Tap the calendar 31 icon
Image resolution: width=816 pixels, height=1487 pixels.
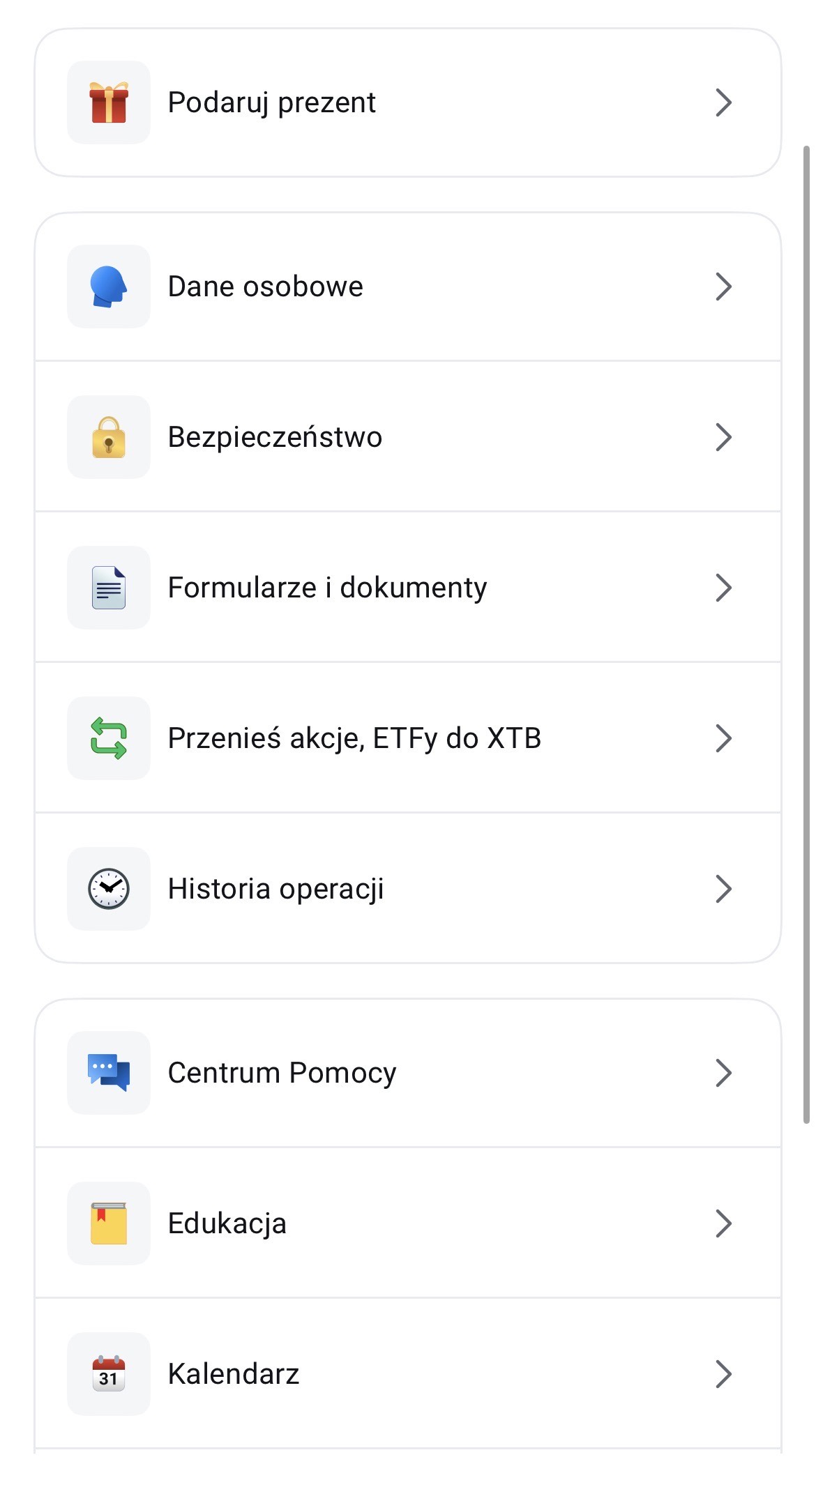pos(109,1374)
